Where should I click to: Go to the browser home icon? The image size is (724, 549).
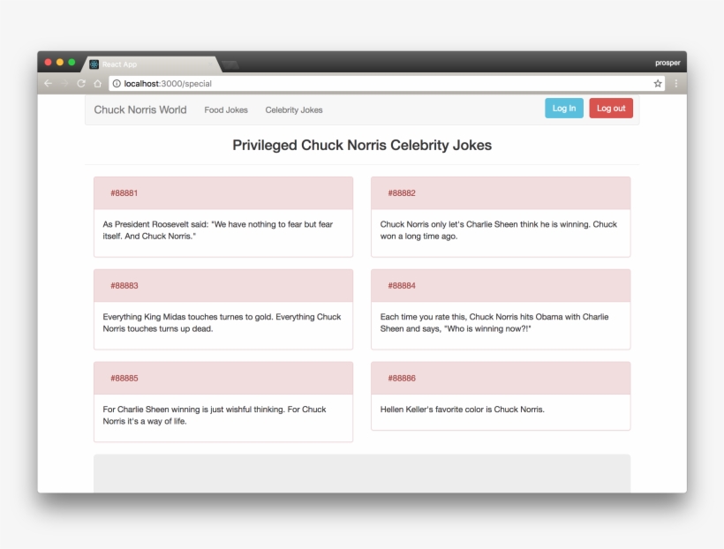(x=97, y=84)
